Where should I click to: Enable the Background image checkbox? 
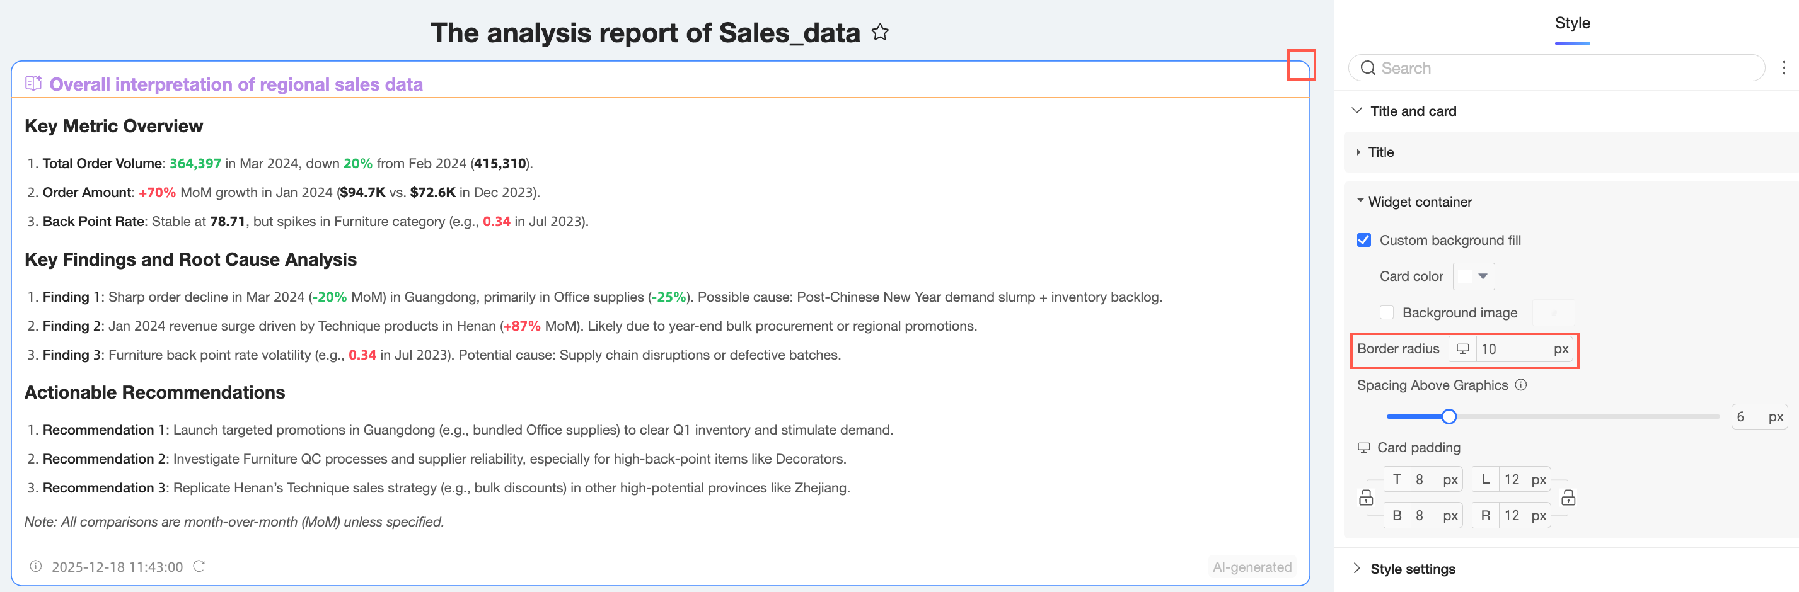click(1387, 313)
